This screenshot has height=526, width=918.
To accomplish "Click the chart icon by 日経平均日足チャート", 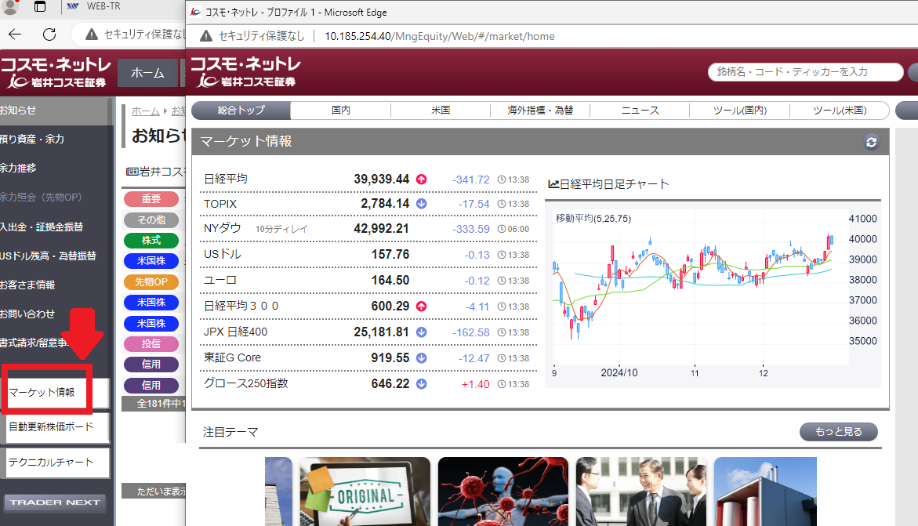I will click(553, 184).
